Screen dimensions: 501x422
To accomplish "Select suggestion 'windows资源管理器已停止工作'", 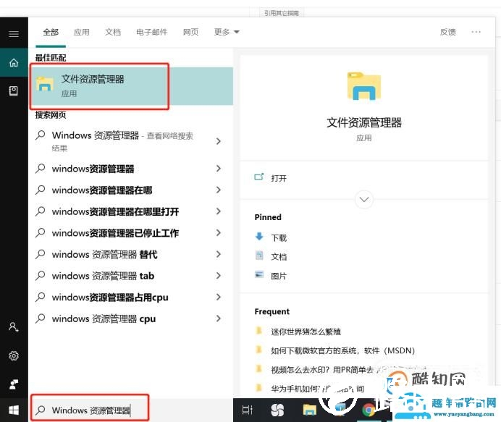I will pyautogui.click(x=115, y=233).
